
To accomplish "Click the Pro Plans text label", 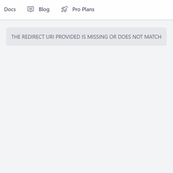I will [x=83, y=10].
